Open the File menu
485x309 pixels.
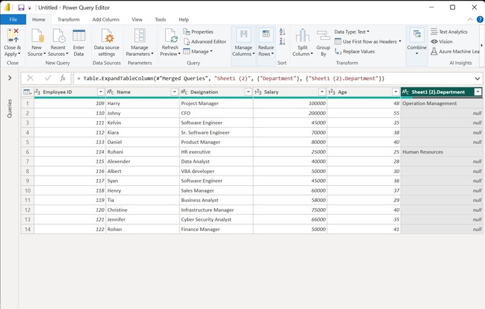(x=13, y=20)
